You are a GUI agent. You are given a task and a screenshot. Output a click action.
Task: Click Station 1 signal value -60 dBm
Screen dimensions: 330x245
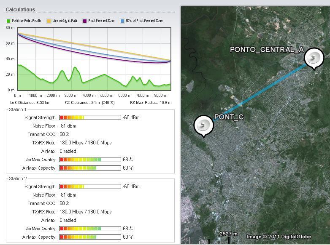131,117
